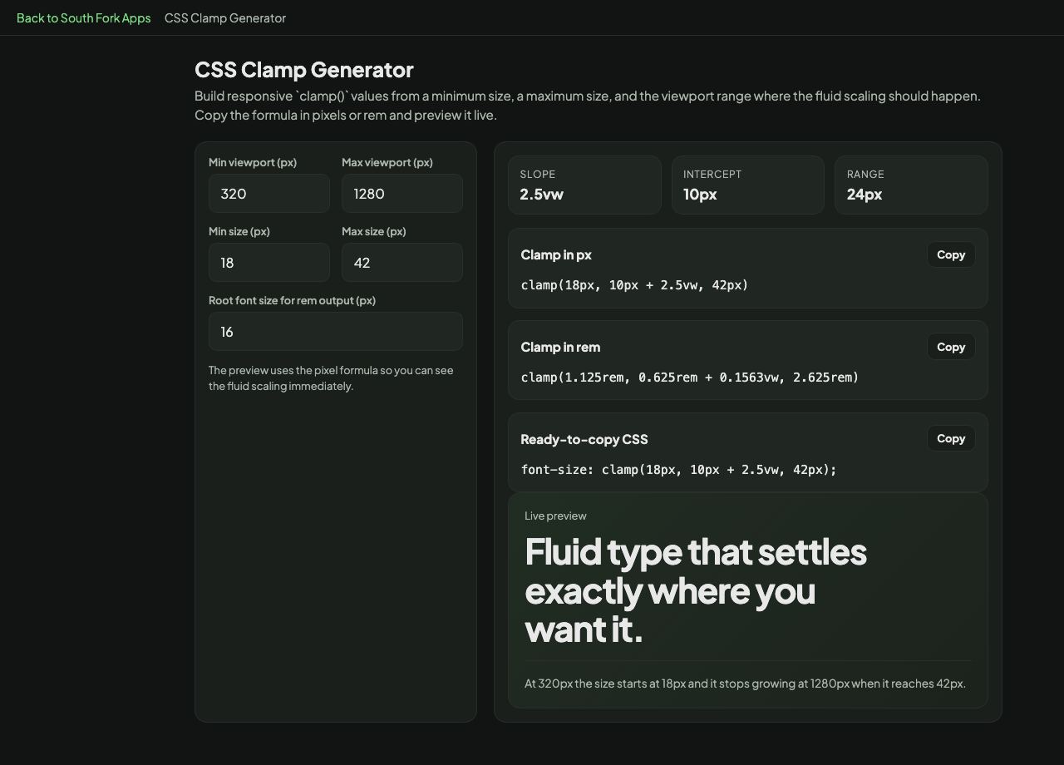Click the Fluid type preview headline
The height and width of the screenshot is (765, 1064).
pos(696,590)
